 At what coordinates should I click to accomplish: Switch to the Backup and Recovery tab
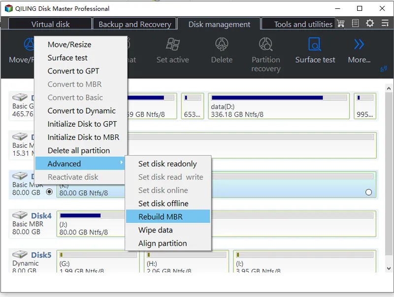coord(134,24)
